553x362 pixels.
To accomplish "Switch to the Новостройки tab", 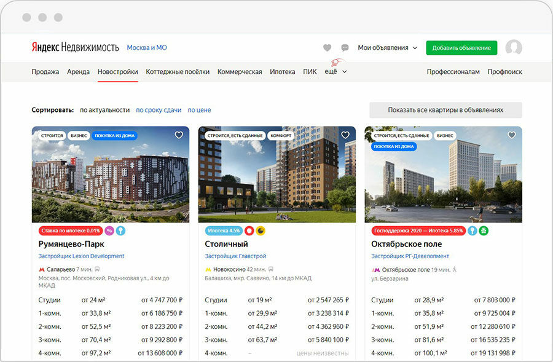I will (117, 71).
